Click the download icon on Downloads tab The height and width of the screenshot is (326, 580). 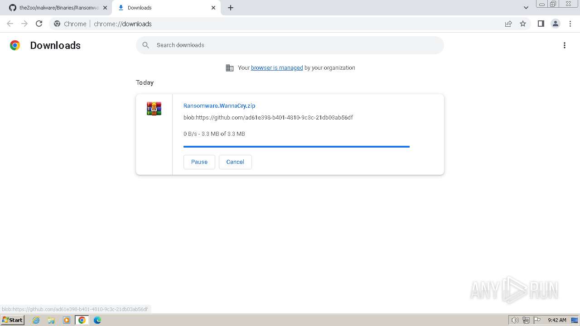[x=121, y=8]
